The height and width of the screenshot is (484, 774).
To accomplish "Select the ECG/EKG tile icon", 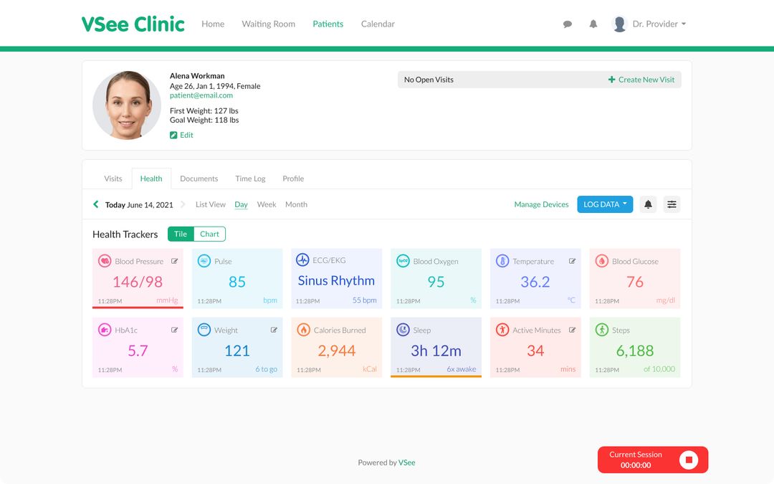I will [301, 260].
